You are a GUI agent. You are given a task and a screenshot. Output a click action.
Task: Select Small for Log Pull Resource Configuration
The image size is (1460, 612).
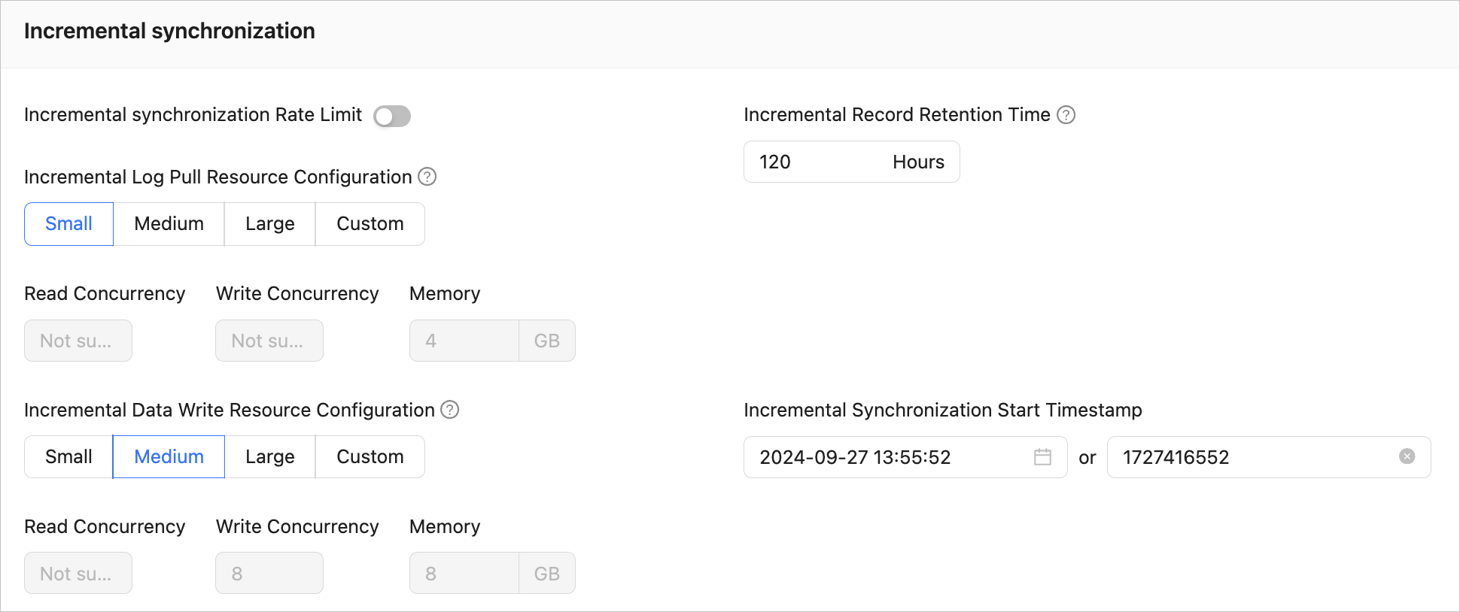click(x=68, y=224)
